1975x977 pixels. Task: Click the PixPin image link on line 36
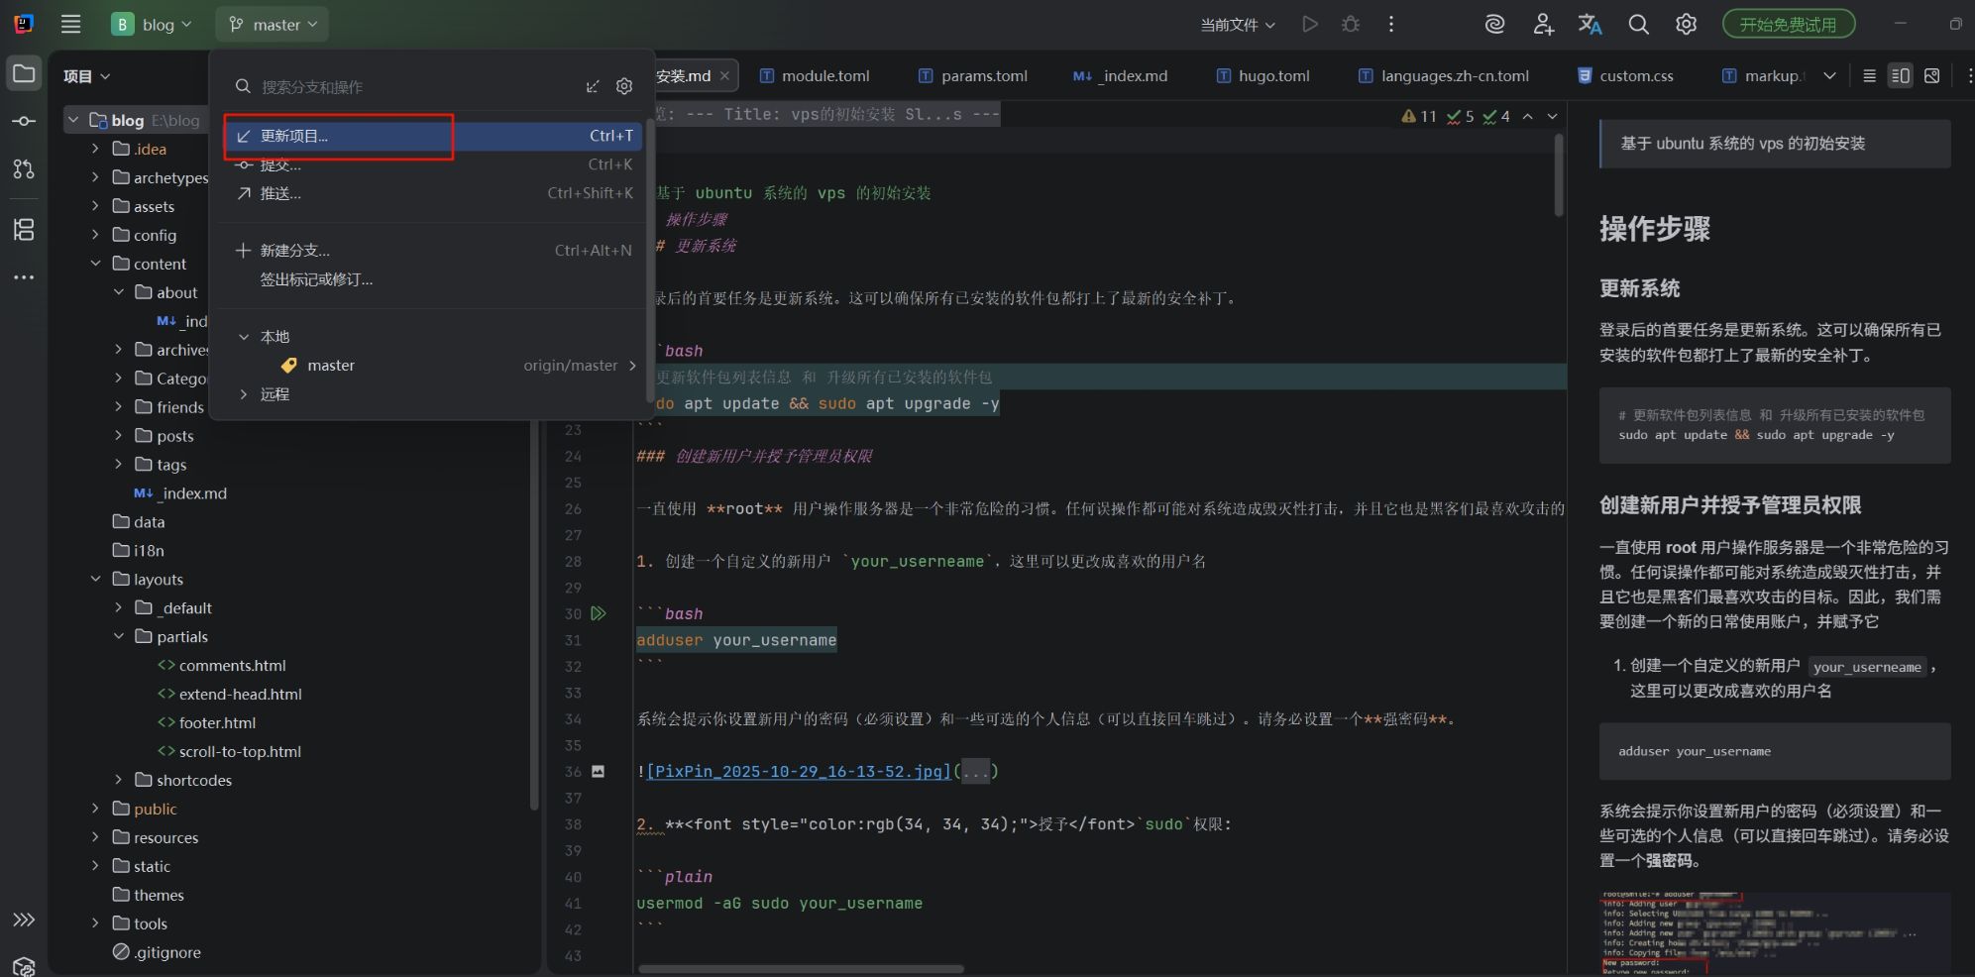pos(798,771)
